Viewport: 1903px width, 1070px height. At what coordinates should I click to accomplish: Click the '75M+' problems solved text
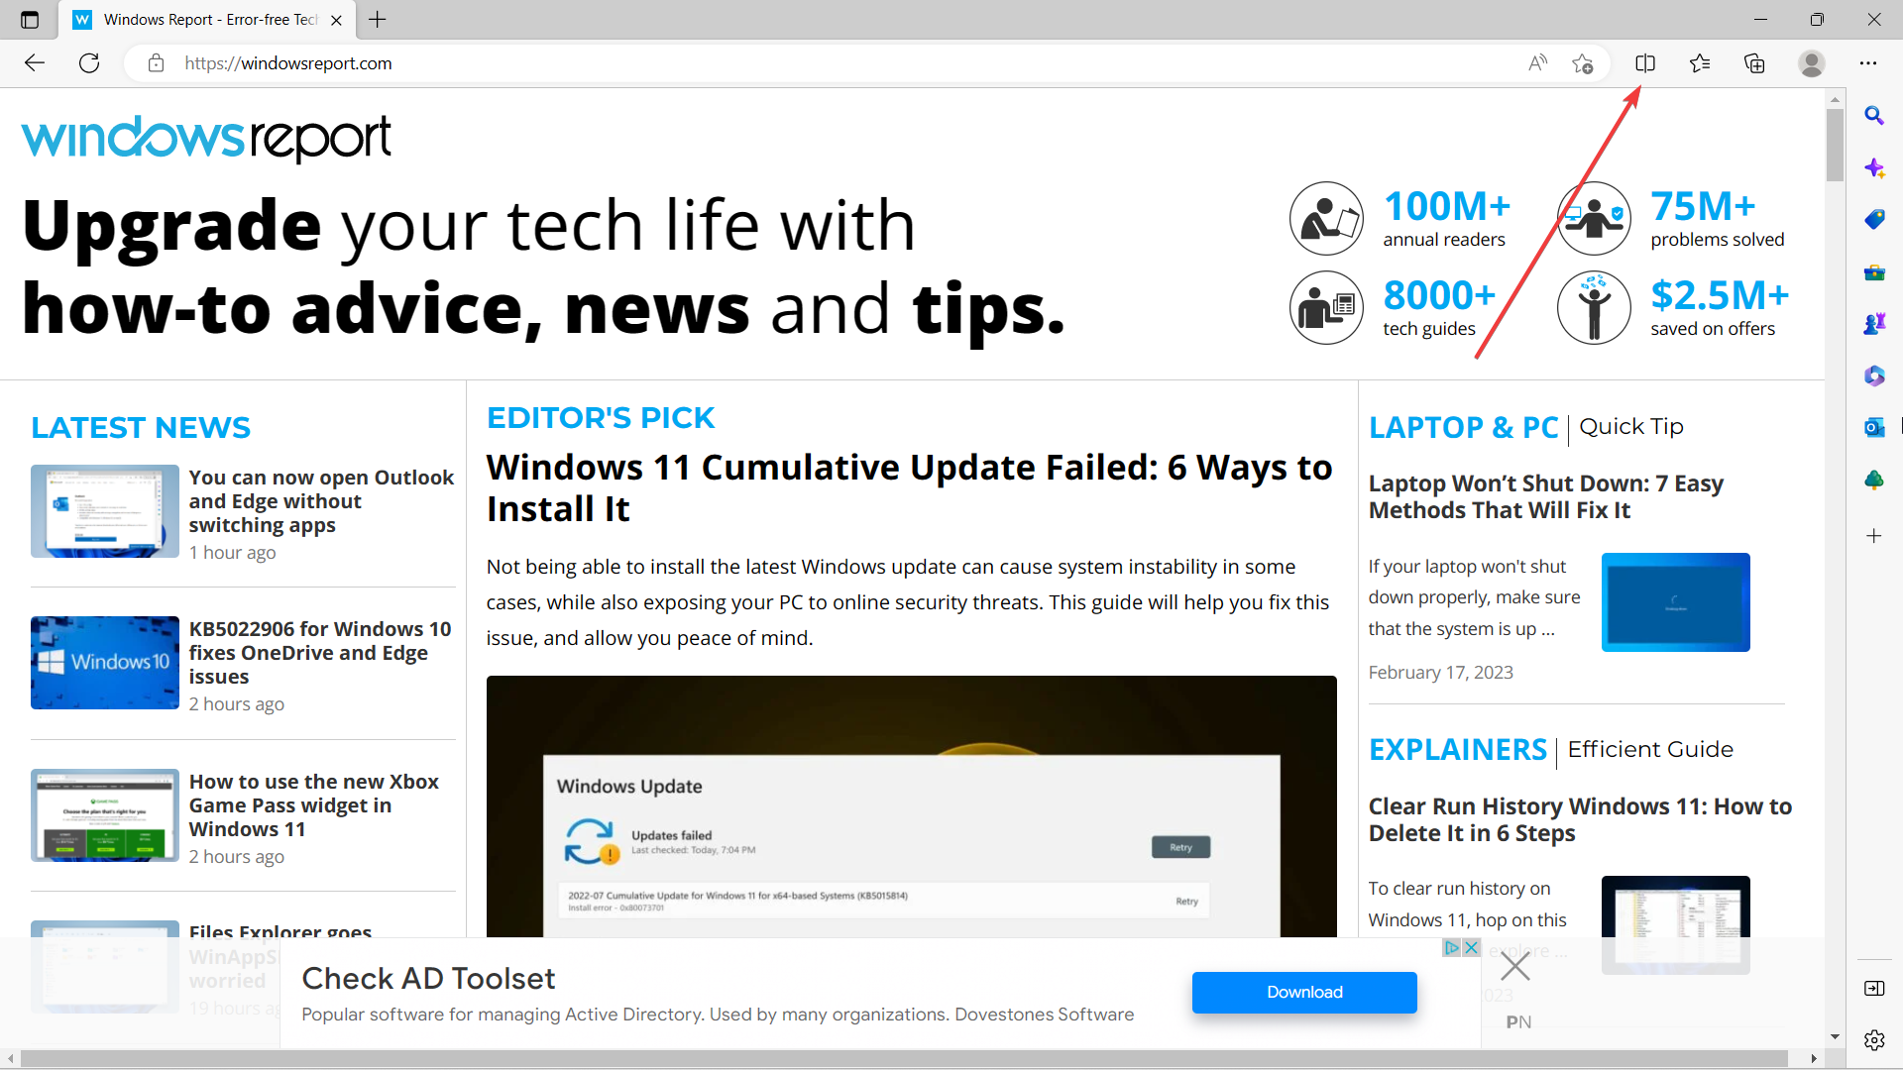click(x=1703, y=206)
